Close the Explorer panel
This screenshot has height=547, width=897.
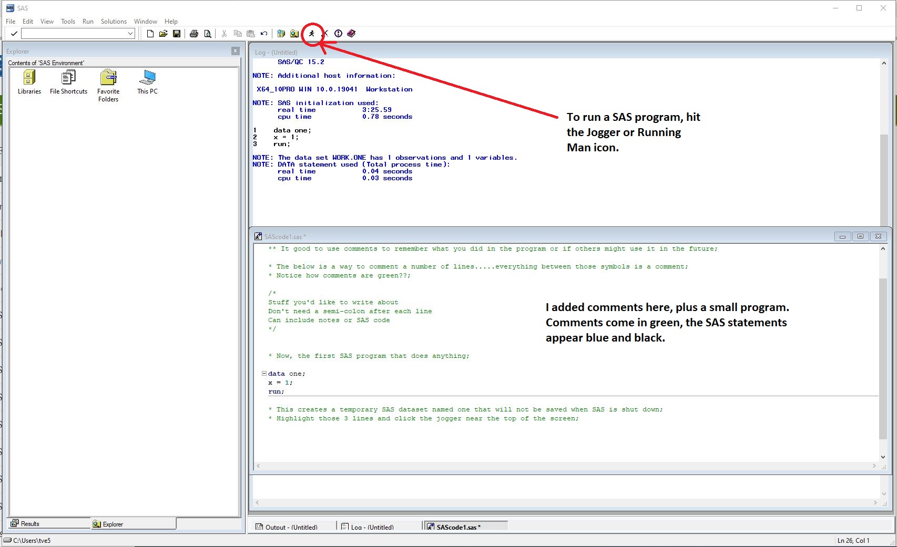(235, 51)
